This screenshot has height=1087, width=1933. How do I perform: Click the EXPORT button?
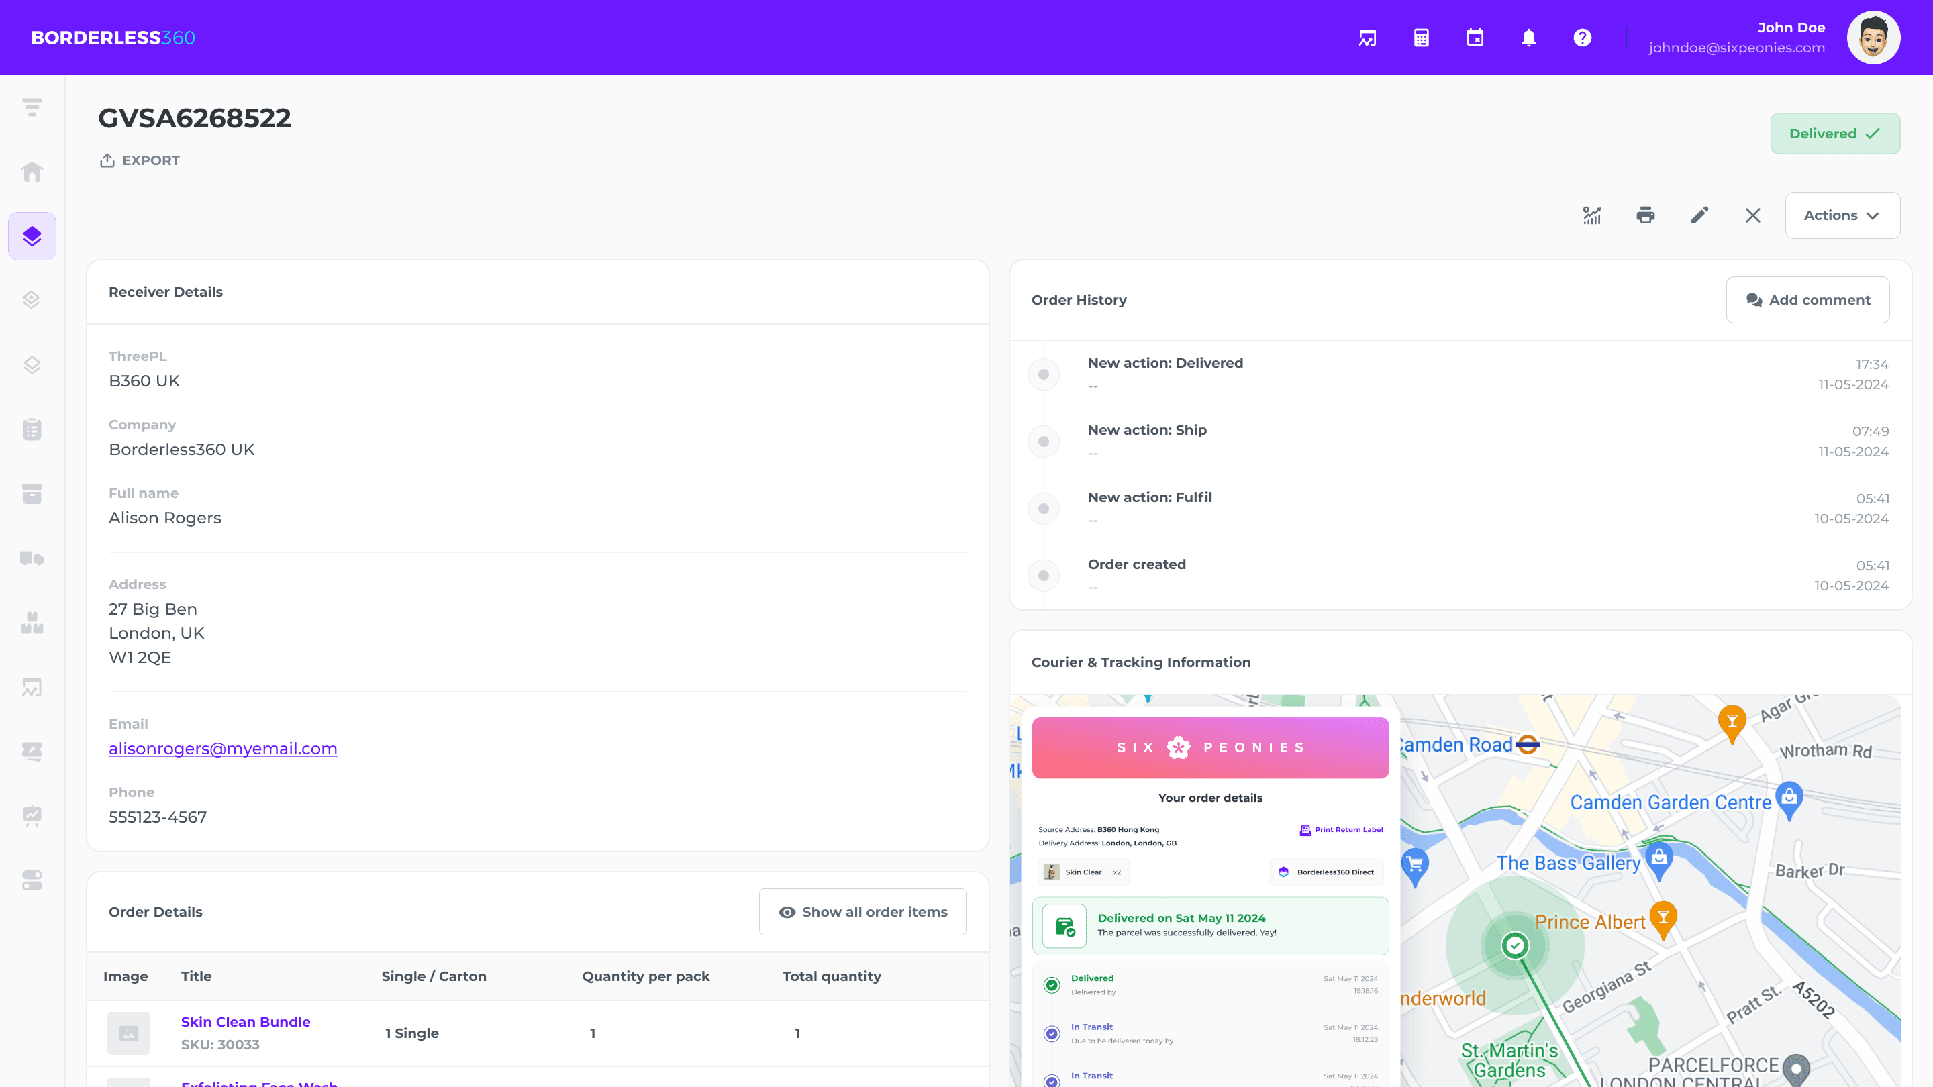click(140, 160)
